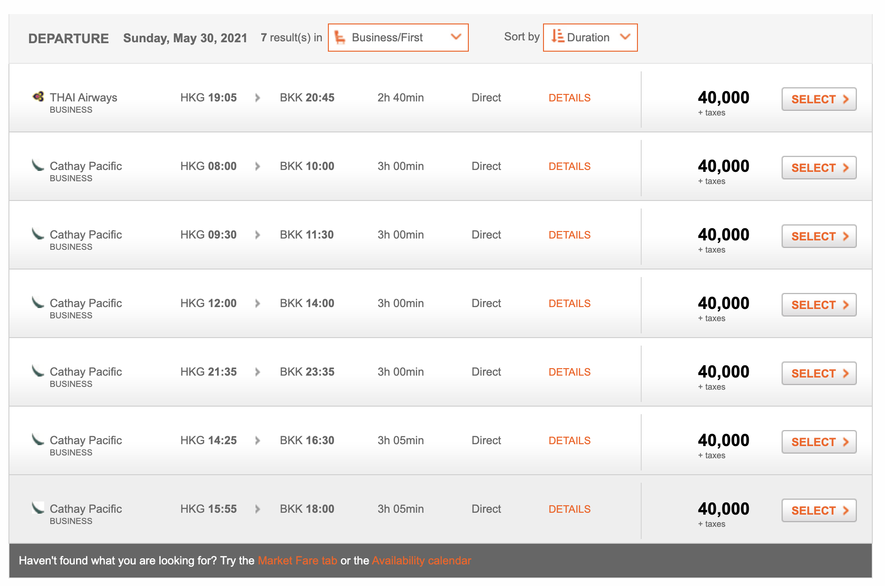Open the Business/First cabin class dropdown
The height and width of the screenshot is (586, 885).
point(398,38)
